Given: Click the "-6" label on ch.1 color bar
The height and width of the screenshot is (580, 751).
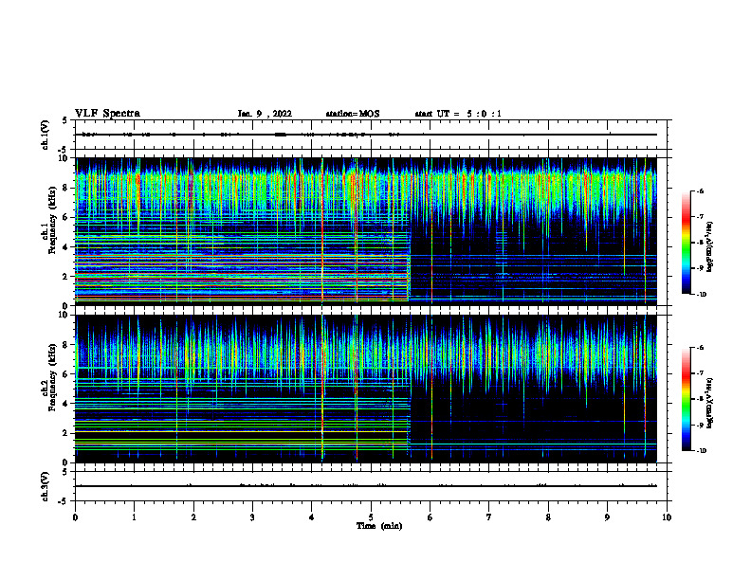Looking at the screenshot, I should pos(700,190).
